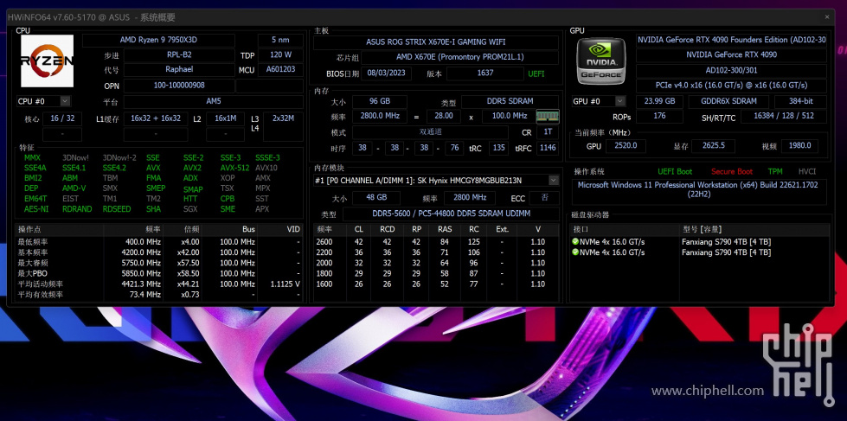Click the ASUS ROG STRIX X670E-I GAMING WIFI field
This screenshot has width=847, height=421.
436,42
